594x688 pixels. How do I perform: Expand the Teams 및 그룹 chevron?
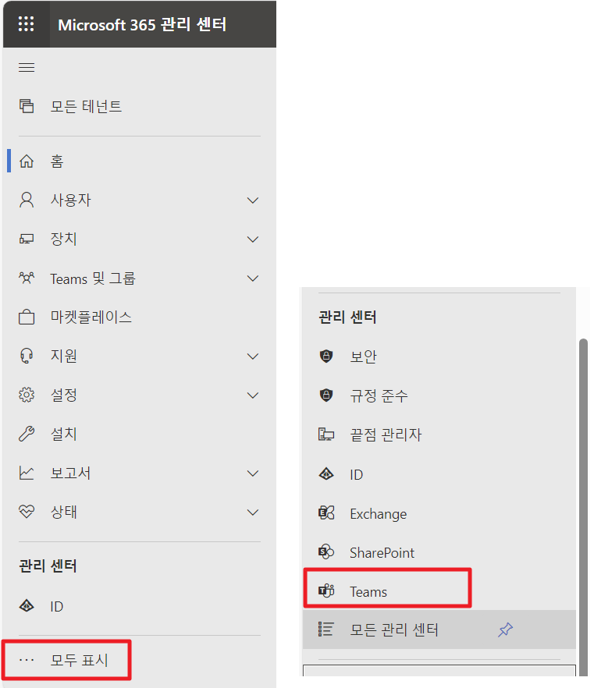tap(253, 278)
